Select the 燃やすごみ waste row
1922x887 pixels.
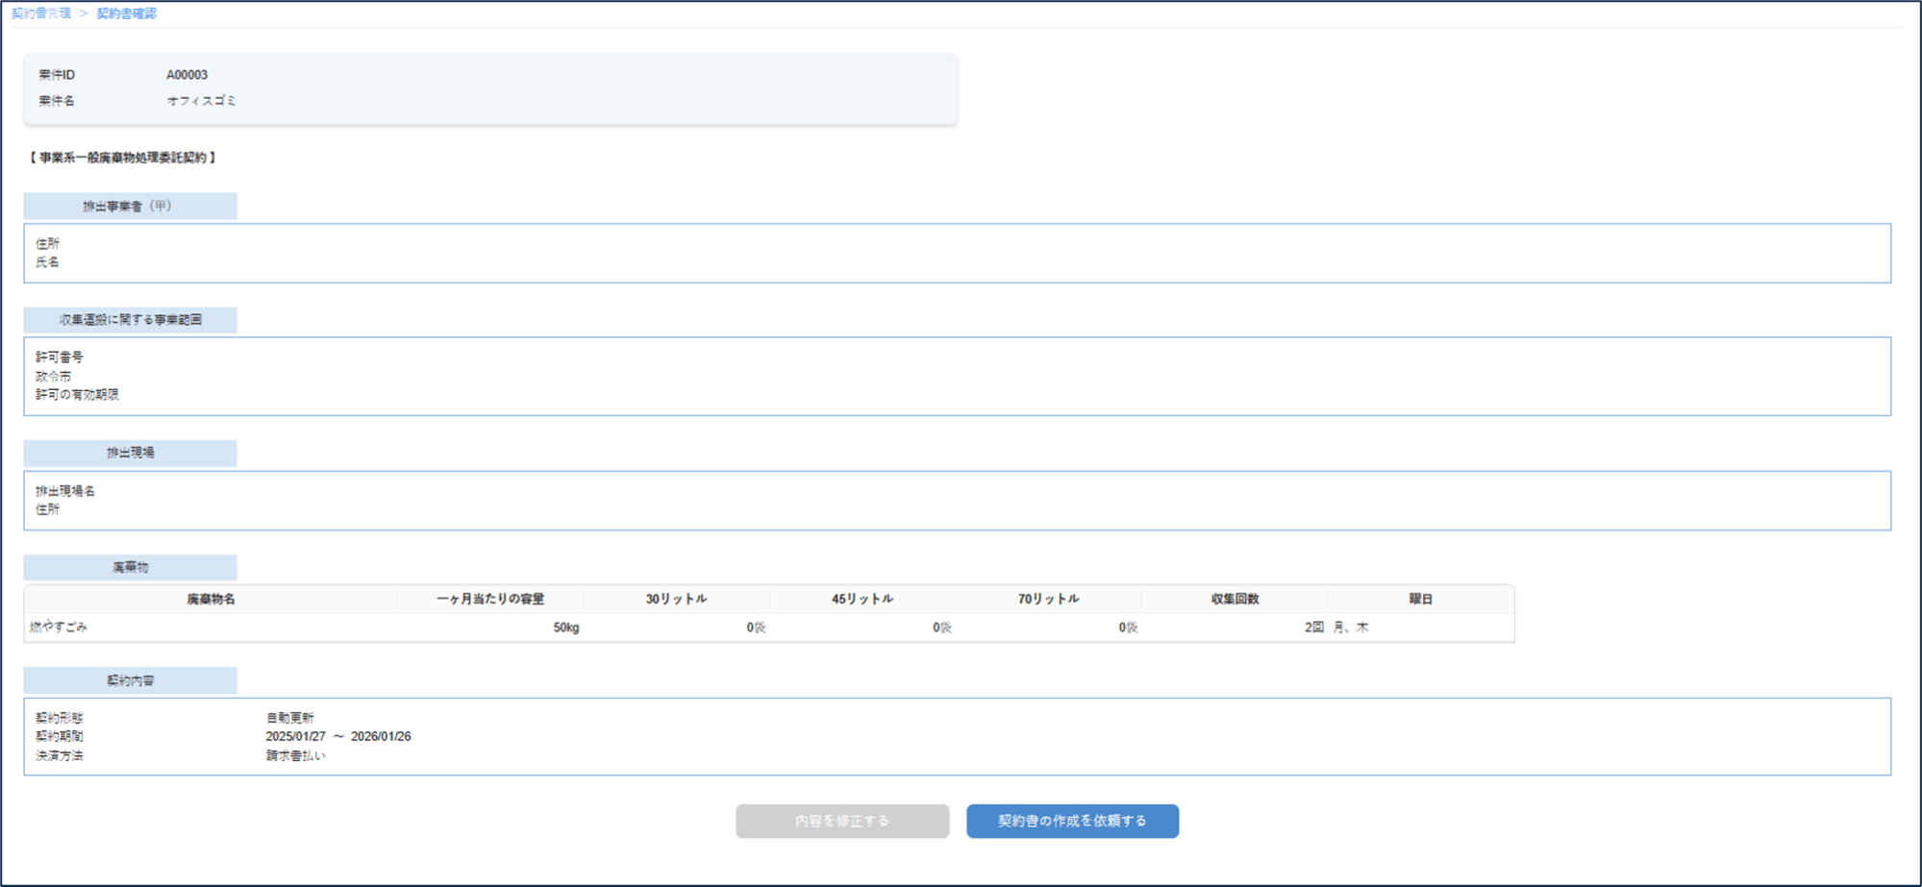click(x=59, y=628)
